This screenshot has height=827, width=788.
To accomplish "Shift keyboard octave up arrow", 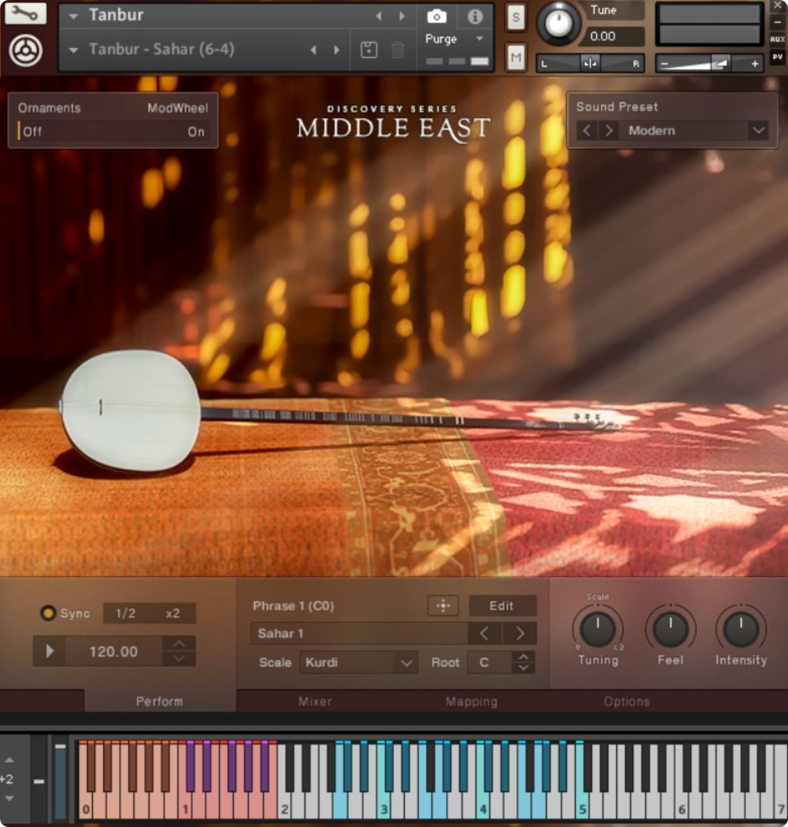I will pyautogui.click(x=10, y=760).
